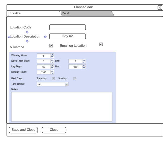The width and height of the screenshot is (168, 142).
Task: Toggle the Email on Location checkbox
Action: [x=101, y=44]
